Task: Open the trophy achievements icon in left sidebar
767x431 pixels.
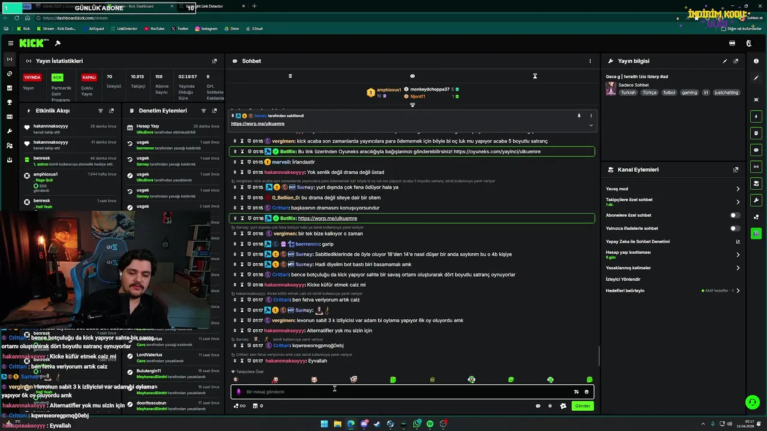Action: pos(9,102)
